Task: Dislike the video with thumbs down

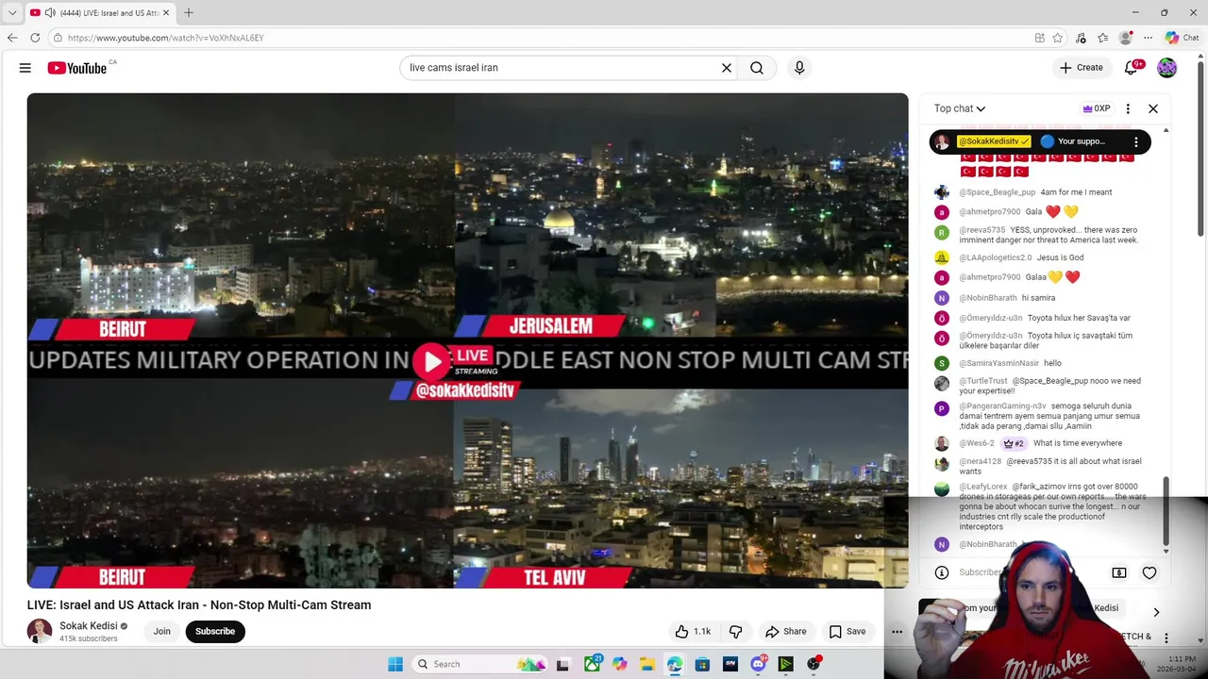Action: (x=736, y=632)
